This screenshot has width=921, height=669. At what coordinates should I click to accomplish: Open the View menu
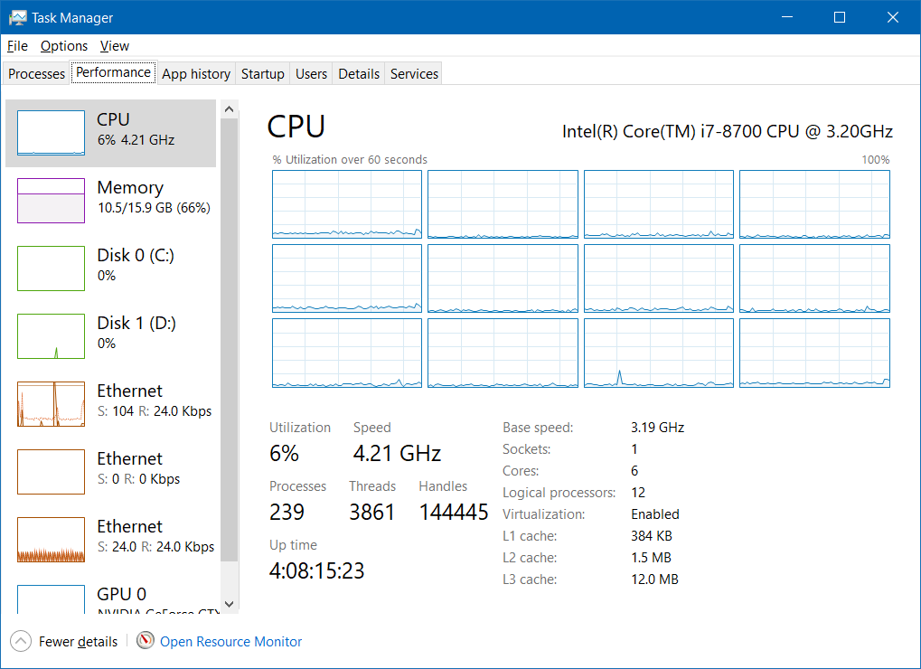pos(115,46)
